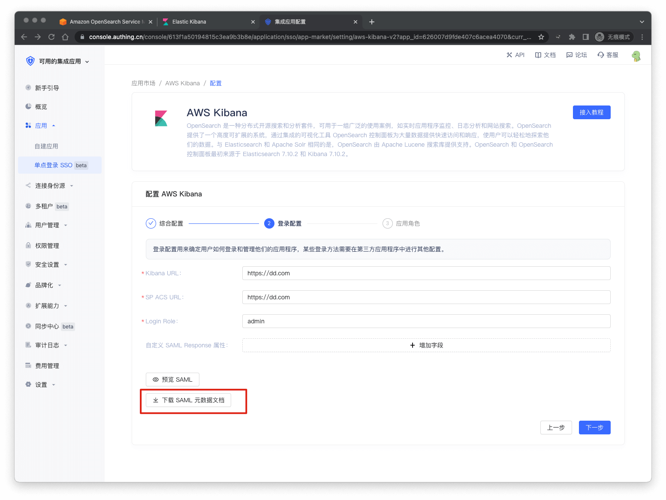Click 增加字段 to add a field
The width and height of the screenshot is (666, 500).
426,345
